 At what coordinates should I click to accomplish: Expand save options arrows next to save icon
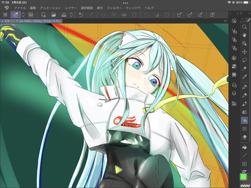[71, 15]
